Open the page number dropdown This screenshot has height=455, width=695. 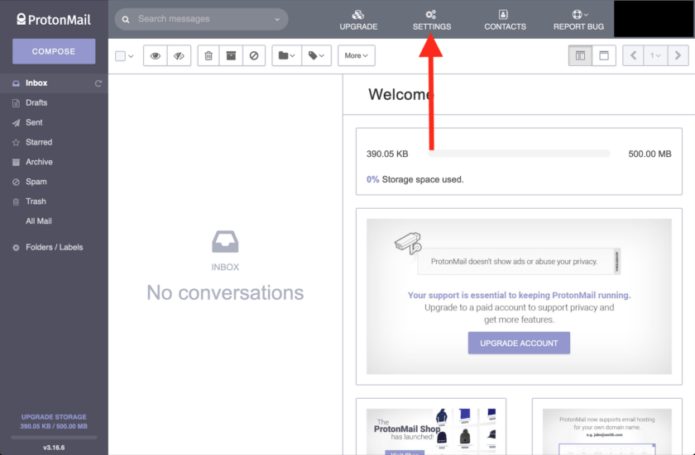655,55
